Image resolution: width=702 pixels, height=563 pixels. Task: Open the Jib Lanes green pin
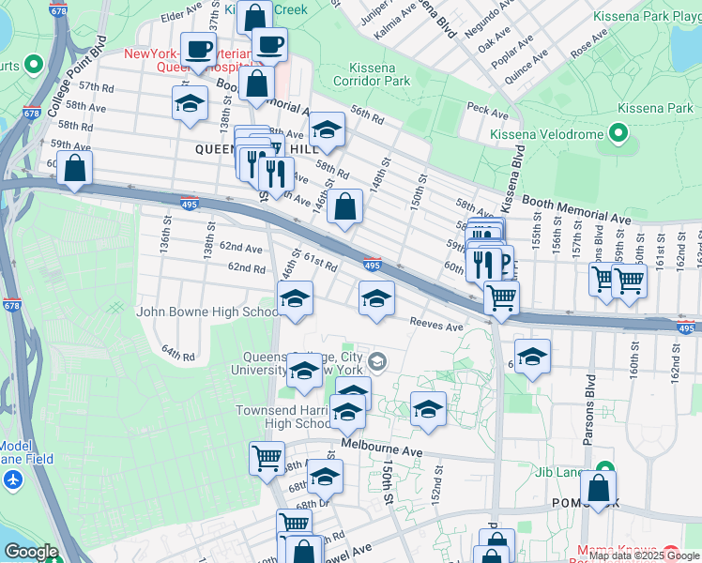(x=605, y=466)
